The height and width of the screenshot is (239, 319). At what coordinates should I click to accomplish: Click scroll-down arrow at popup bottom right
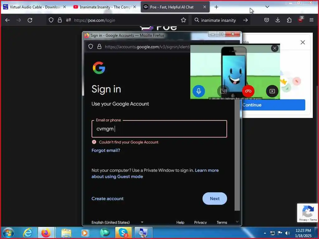[x=237, y=222]
